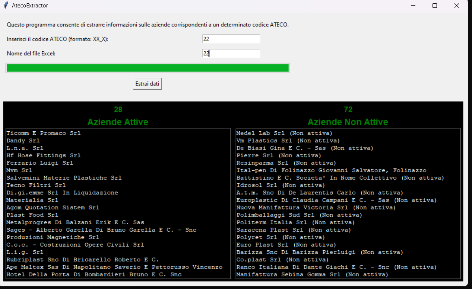
Task: Select Ranco Italiana Di Dante Giachi row
Action: click(348, 267)
